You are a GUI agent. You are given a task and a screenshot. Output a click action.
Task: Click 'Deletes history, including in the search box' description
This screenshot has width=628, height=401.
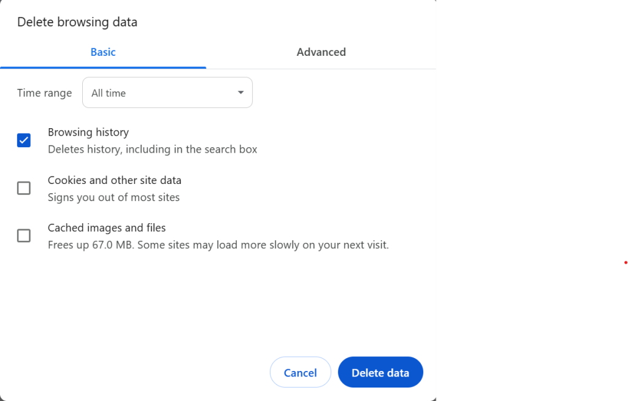pos(153,149)
